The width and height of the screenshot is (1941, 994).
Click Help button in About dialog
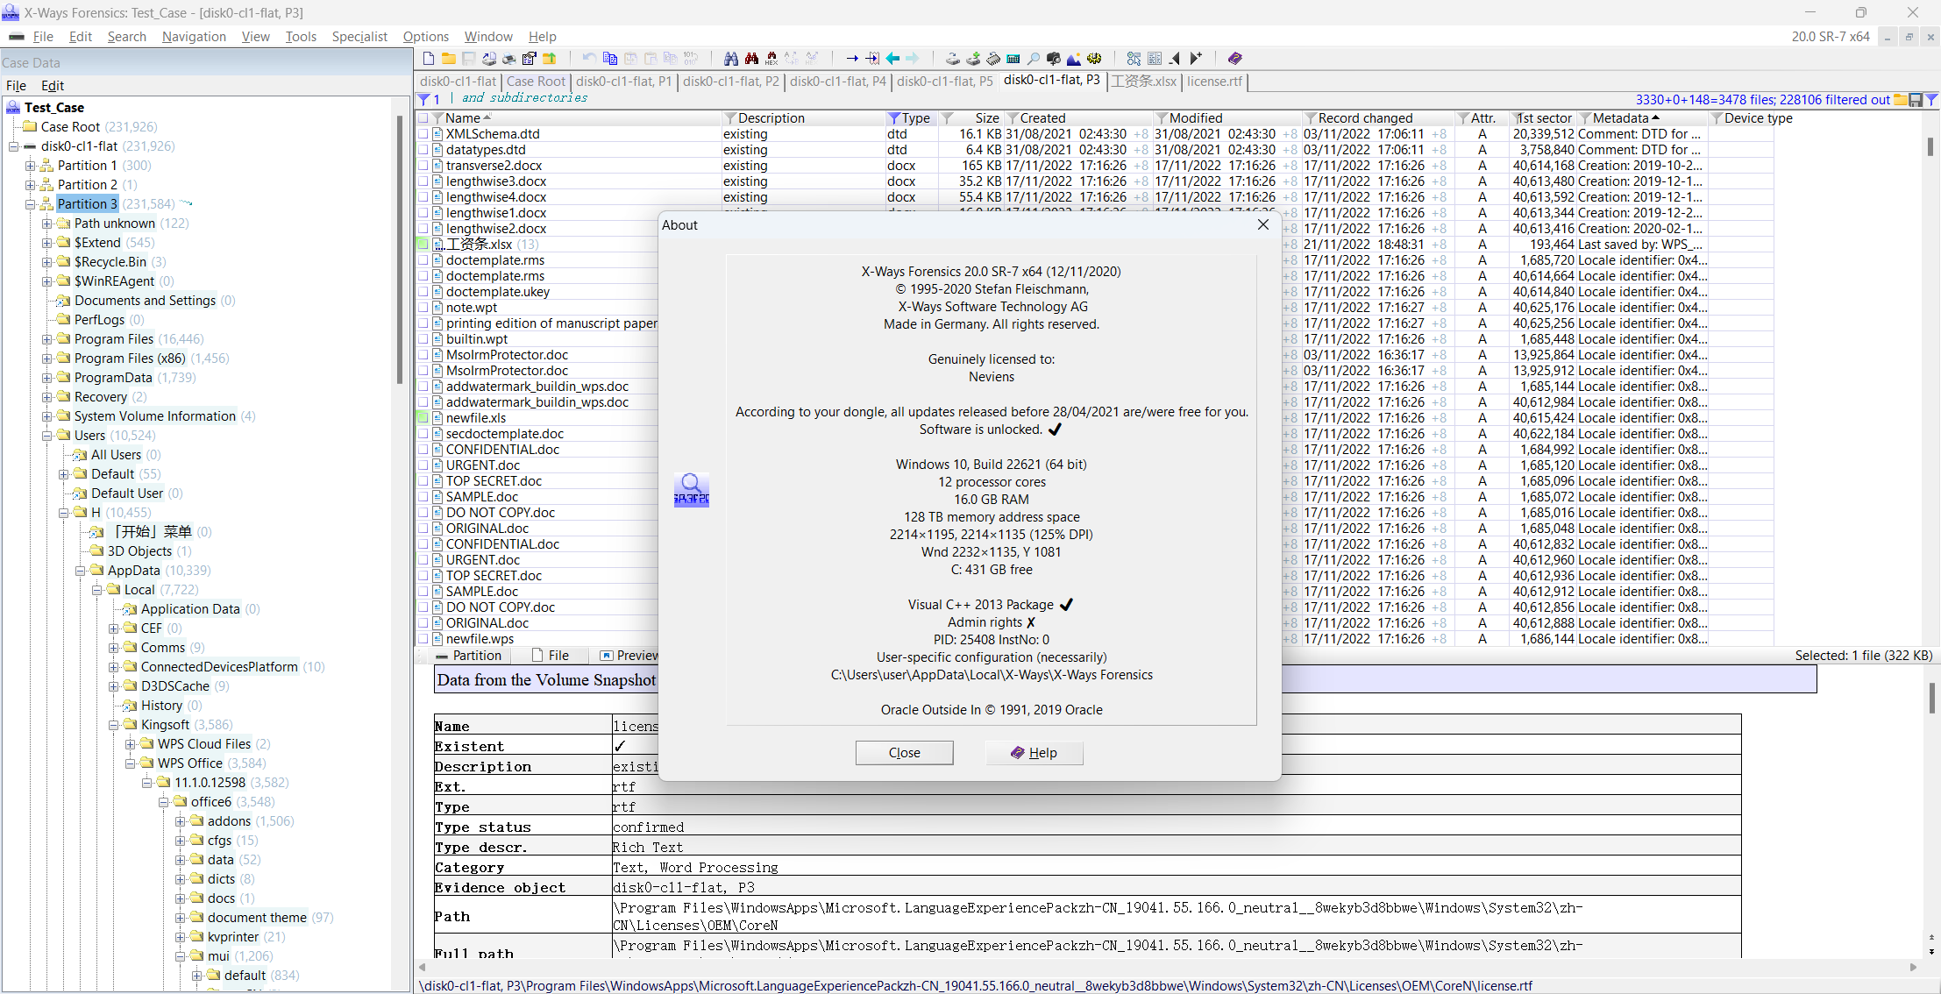pos(1034,753)
